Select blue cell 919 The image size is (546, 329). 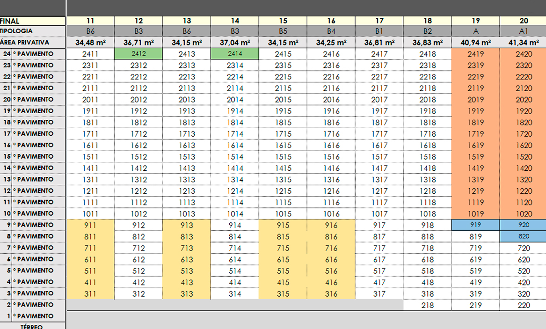point(475,225)
